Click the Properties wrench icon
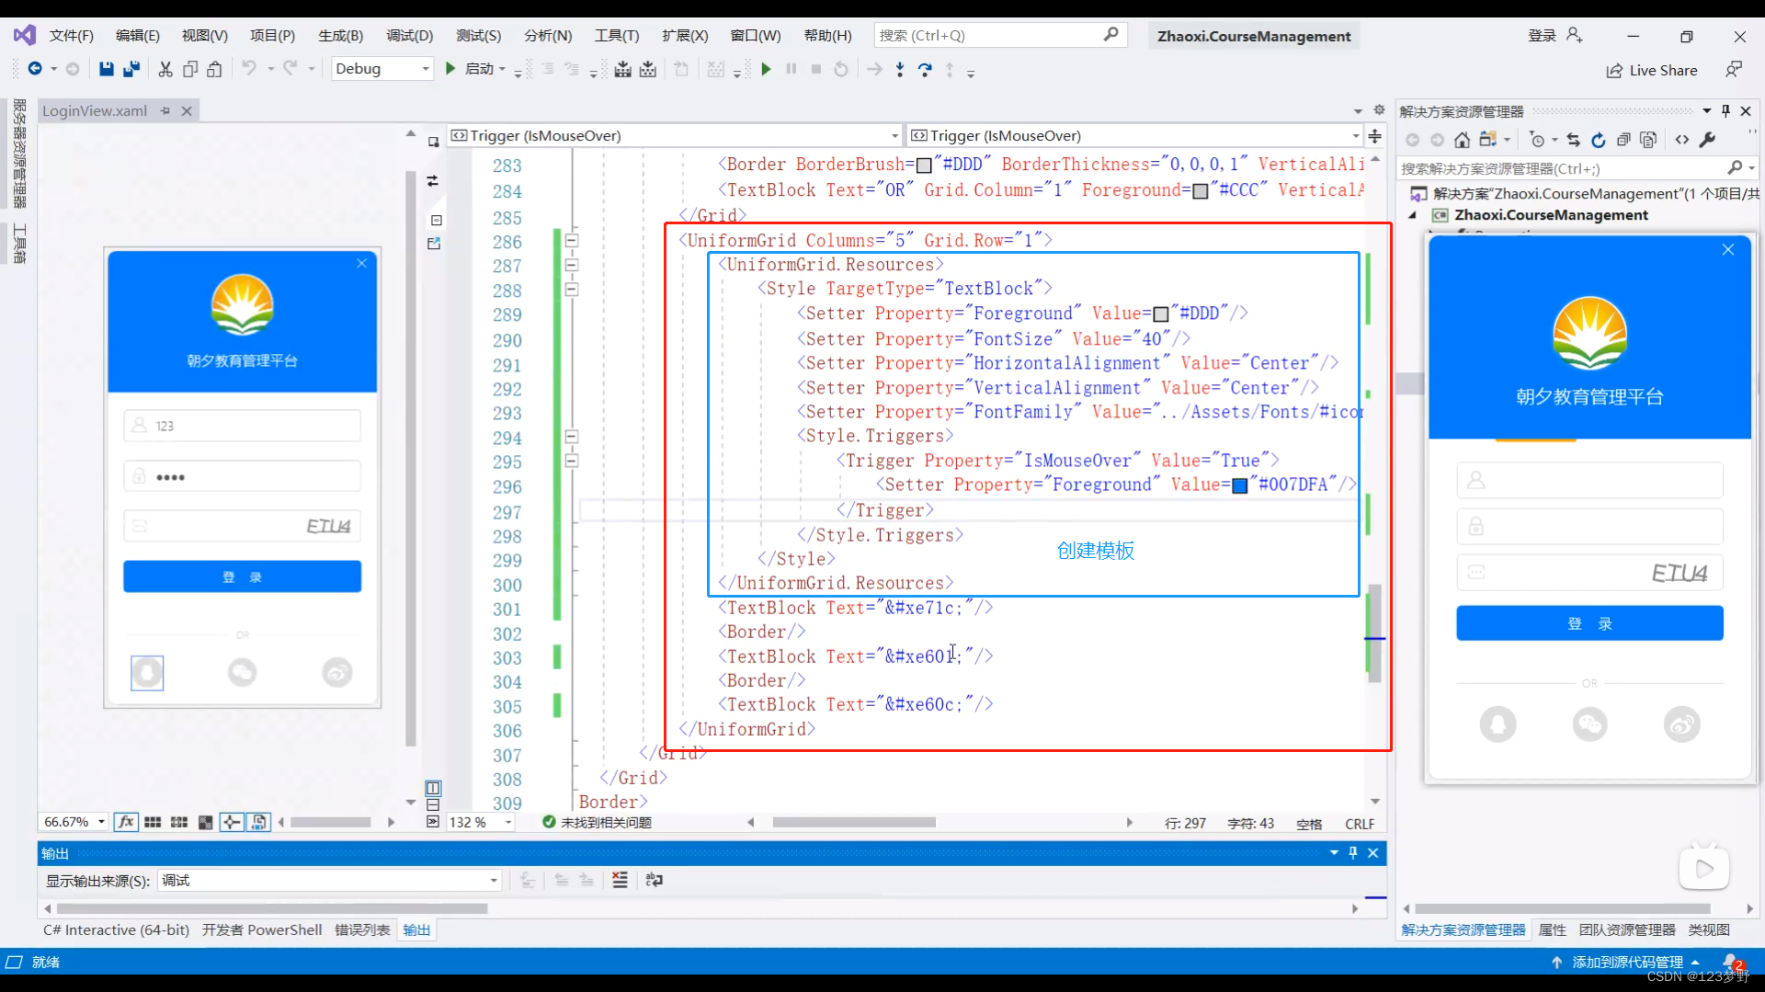The width and height of the screenshot is (1765, 992). pyautogui.click(x=1707, y=140)
